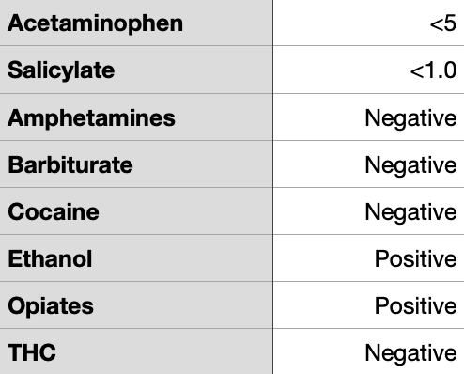The image size is (464, 374).
Task: Click the Amphetamines Negative result
Action: point(410,118)
